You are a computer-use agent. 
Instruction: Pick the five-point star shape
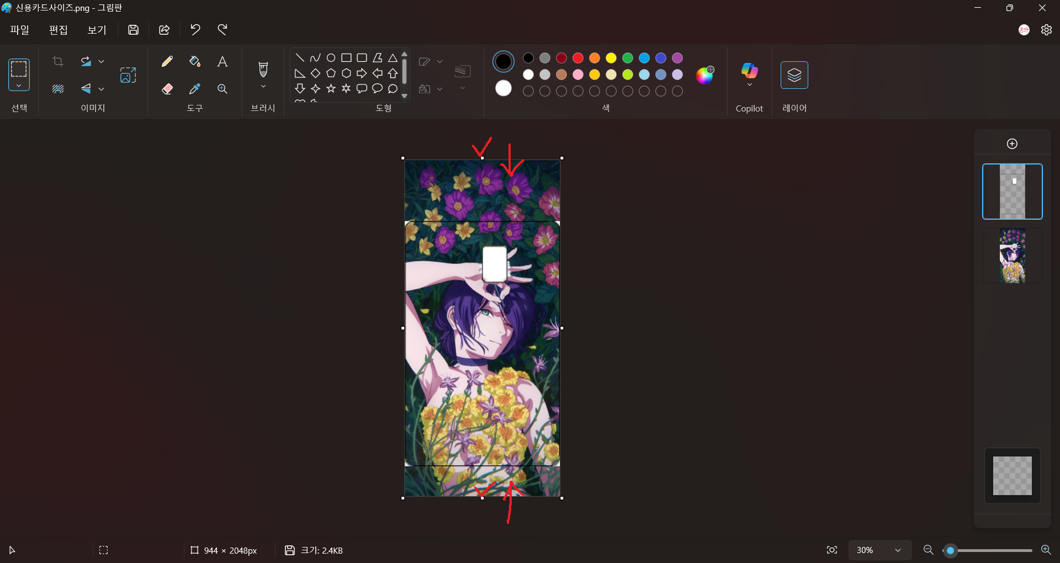[331, 88]
